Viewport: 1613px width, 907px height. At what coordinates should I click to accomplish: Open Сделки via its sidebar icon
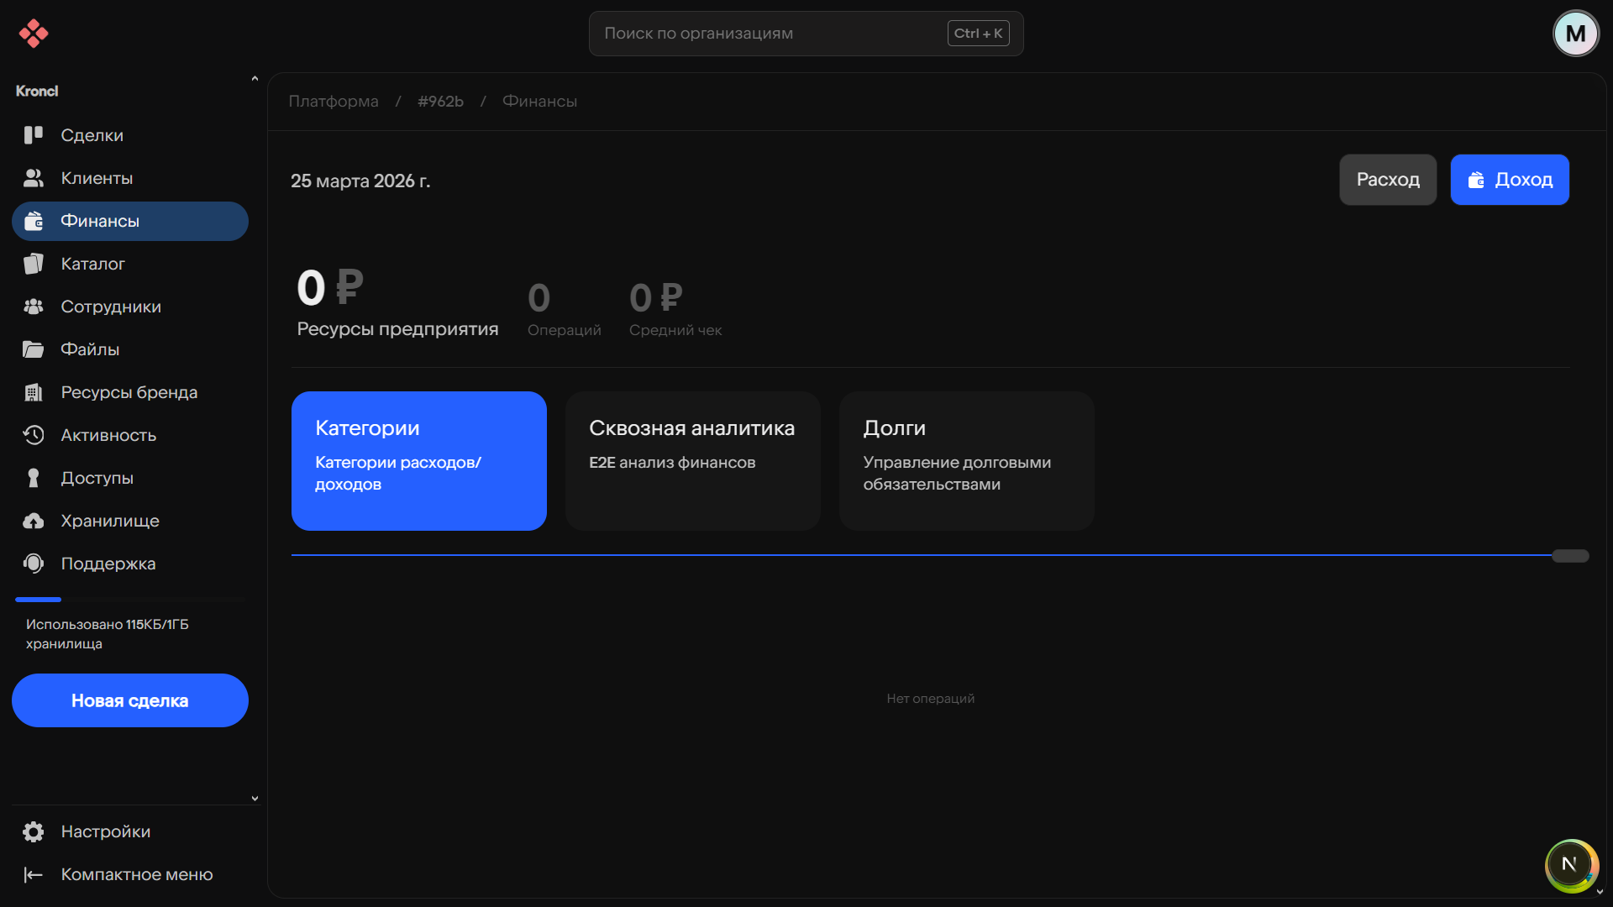[x=34, y=135]
